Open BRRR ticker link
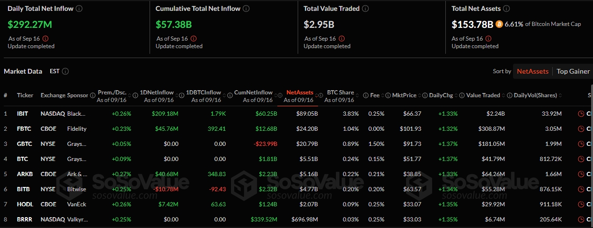This screenshot has width=593, height=228. [25, 220]
